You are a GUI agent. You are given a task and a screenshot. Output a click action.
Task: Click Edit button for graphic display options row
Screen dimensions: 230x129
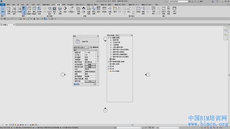coord(90,67)
